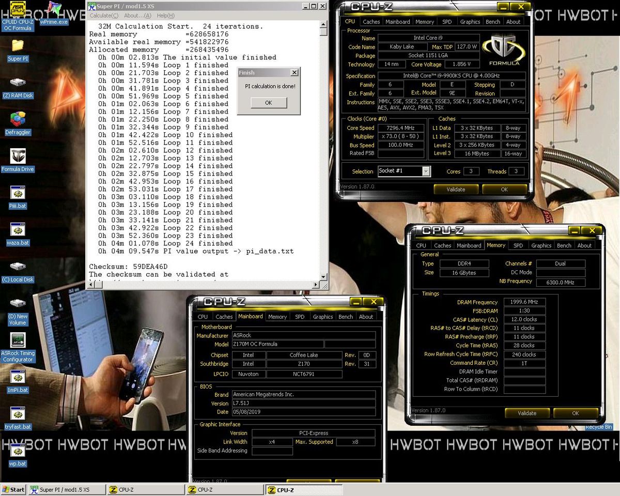Click the Super PI horizontal scrollbar right arrow

click(316, 284)
